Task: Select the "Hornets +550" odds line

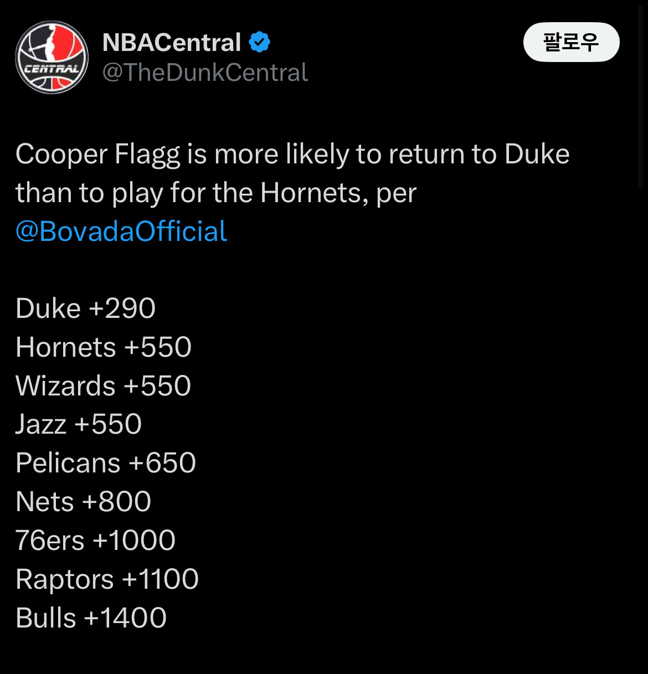Action: pyautogui.click(x=104, y=347)
